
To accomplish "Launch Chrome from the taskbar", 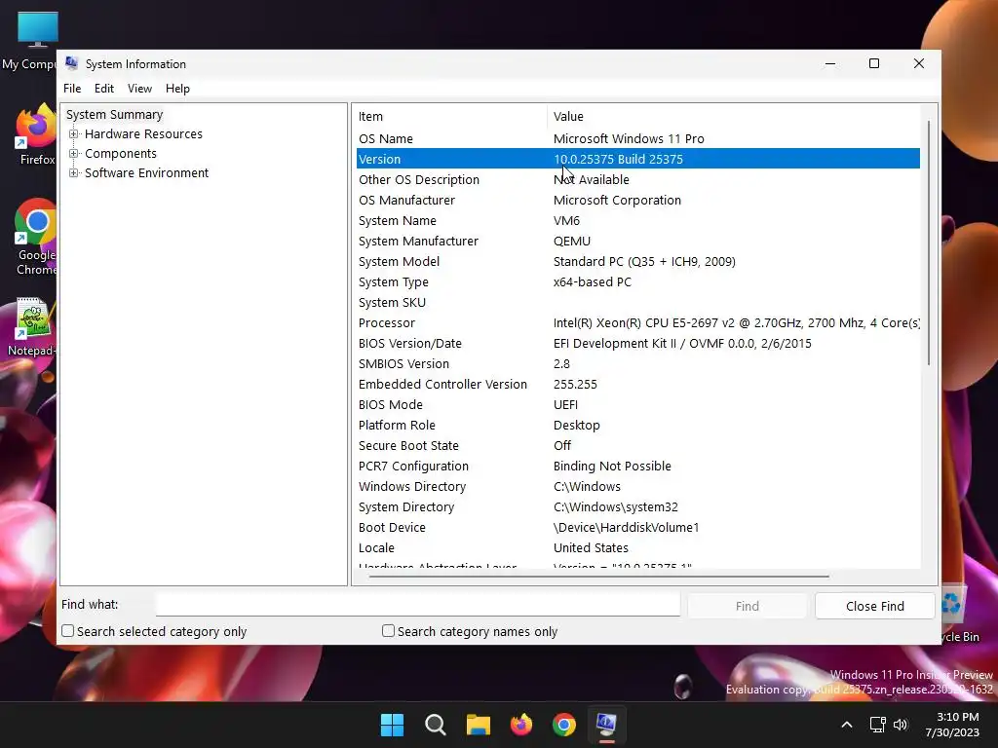I will (564, 725).
